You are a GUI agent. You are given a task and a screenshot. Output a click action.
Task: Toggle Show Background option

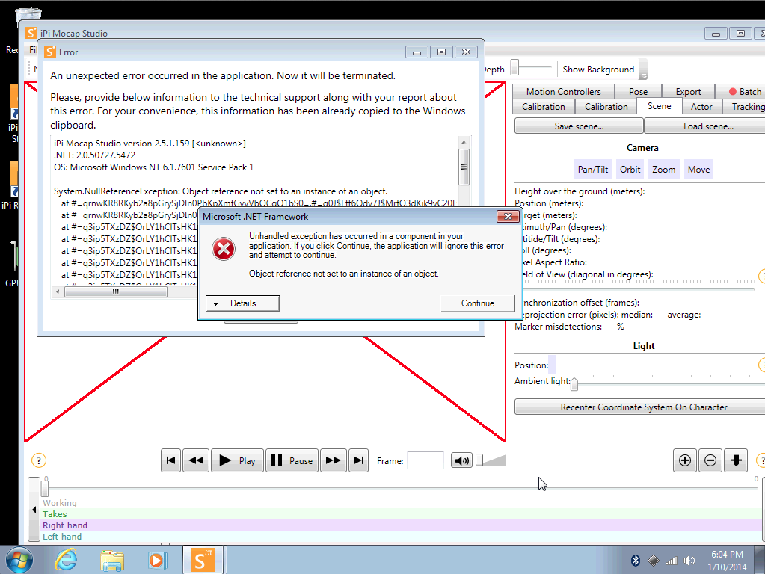point(598,70)
